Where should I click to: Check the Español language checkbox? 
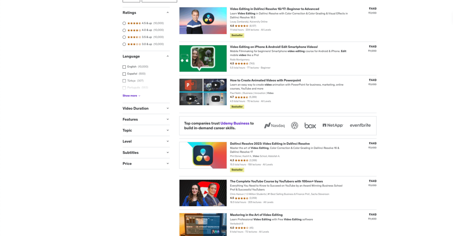(x=124, y=74)
